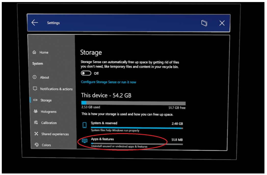Click the '51.8 MB' size value
The image size is (267, 175).
click(x=177, y=140)
